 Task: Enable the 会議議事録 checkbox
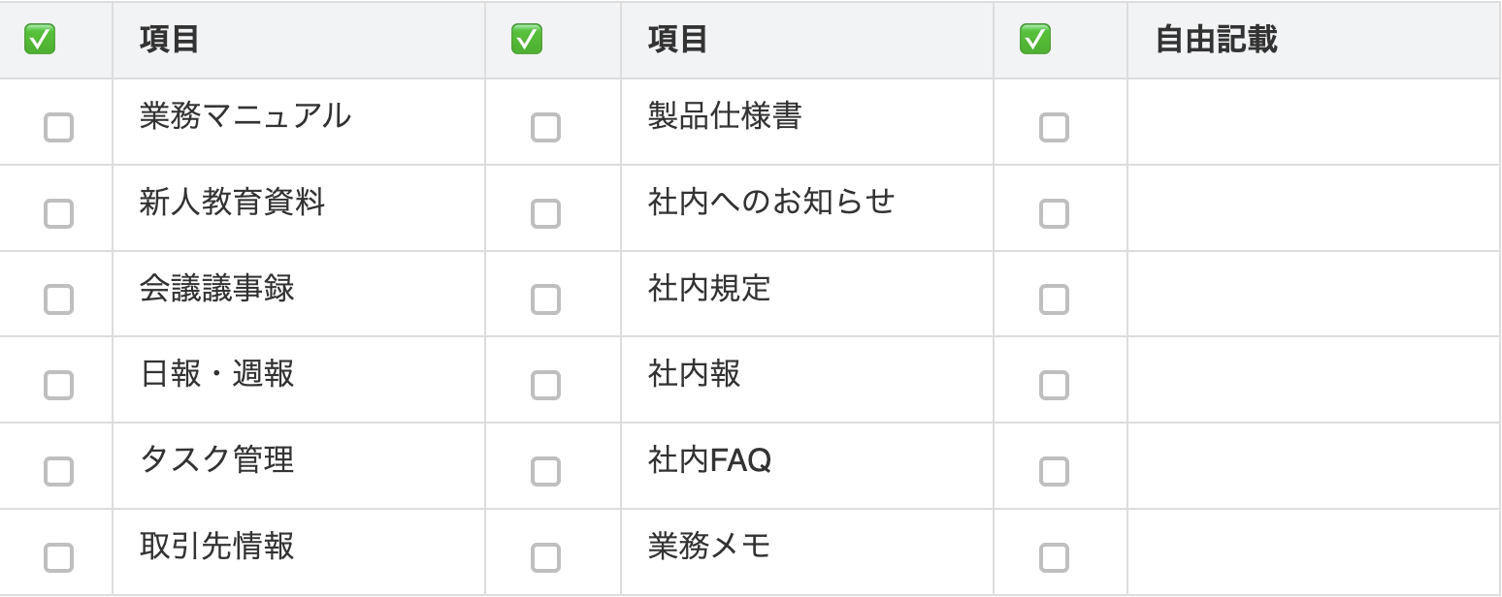click(58, 299)
